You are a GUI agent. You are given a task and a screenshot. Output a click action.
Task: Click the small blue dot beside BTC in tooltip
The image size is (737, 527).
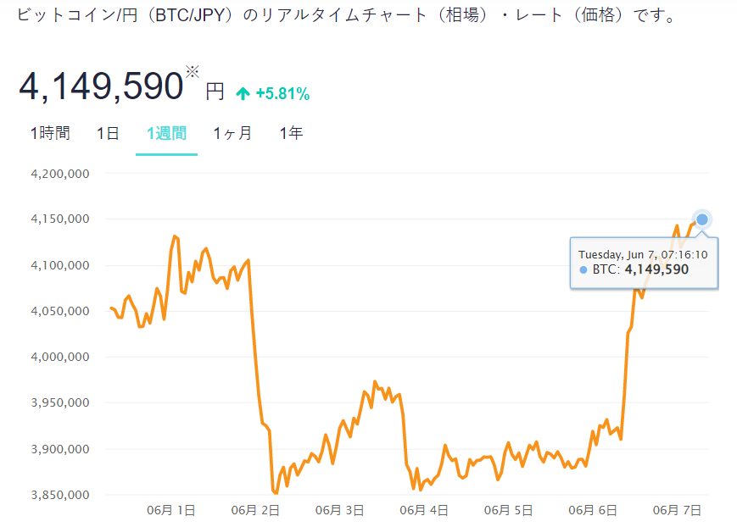tap(583, 270)
